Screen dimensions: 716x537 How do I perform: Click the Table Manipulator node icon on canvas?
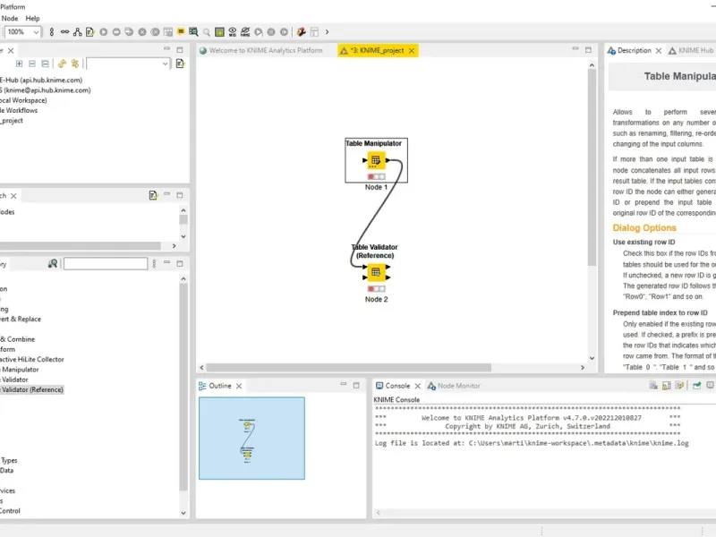(x=375, y=160)
